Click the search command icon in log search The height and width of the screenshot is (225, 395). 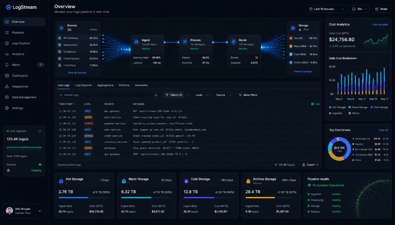coord(156,95)
